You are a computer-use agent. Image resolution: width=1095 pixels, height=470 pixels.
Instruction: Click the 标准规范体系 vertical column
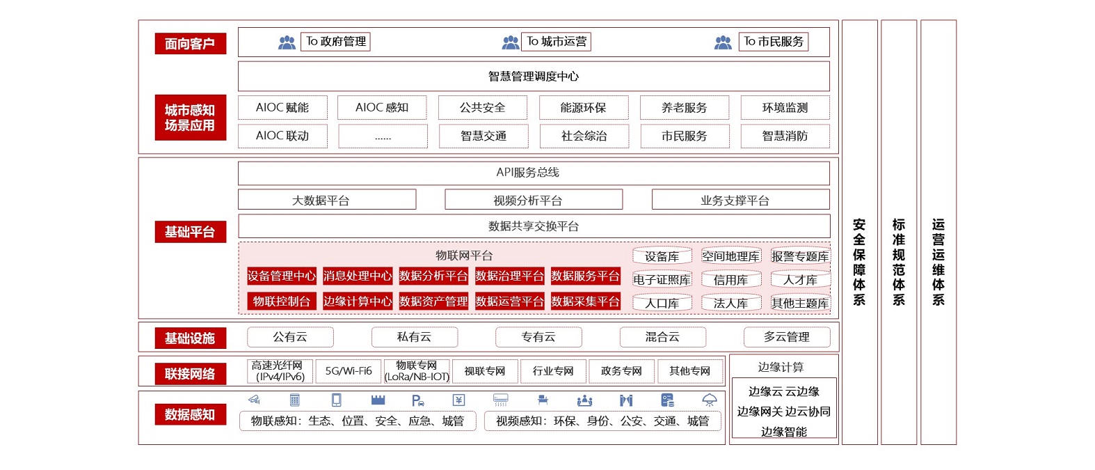899,232
